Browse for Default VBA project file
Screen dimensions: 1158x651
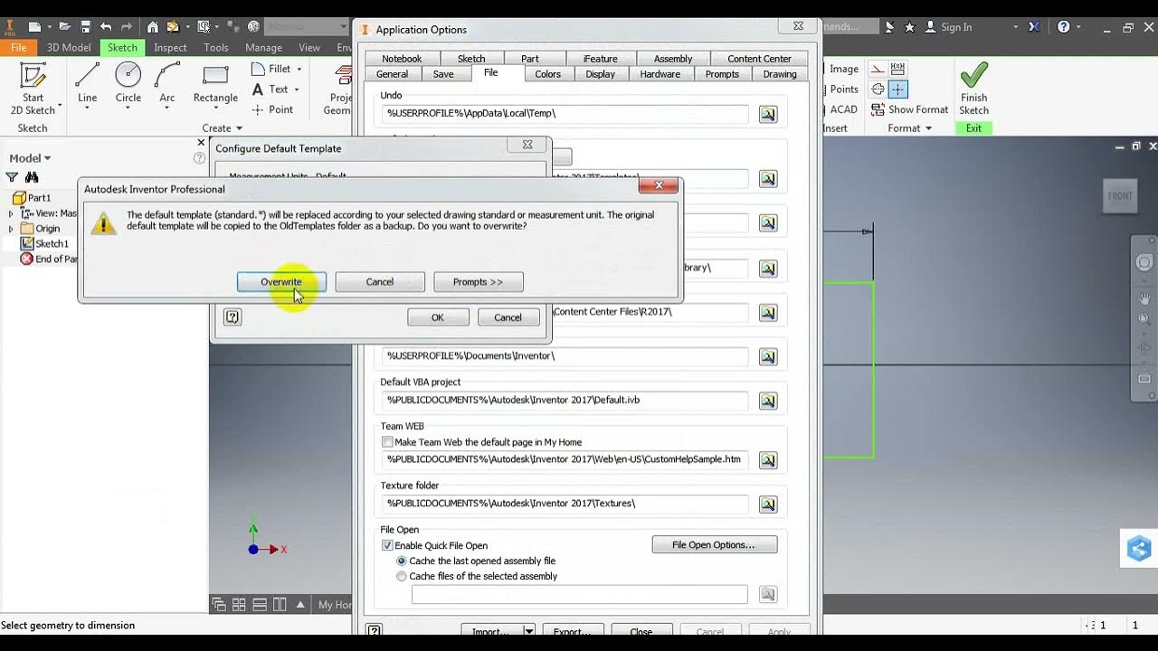[768, 400]
